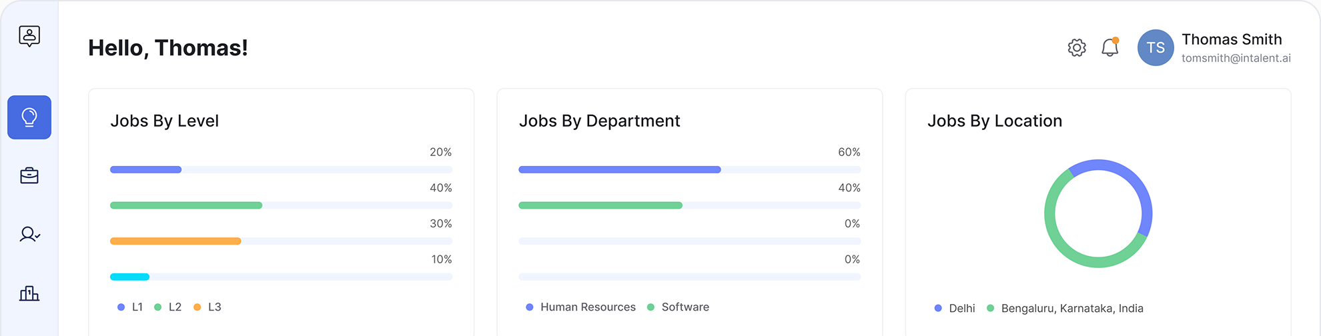Click the Thomas Smith profile name
Image resolution: width=1321 pixels, height=336 pixels.
click(1232, 39)
